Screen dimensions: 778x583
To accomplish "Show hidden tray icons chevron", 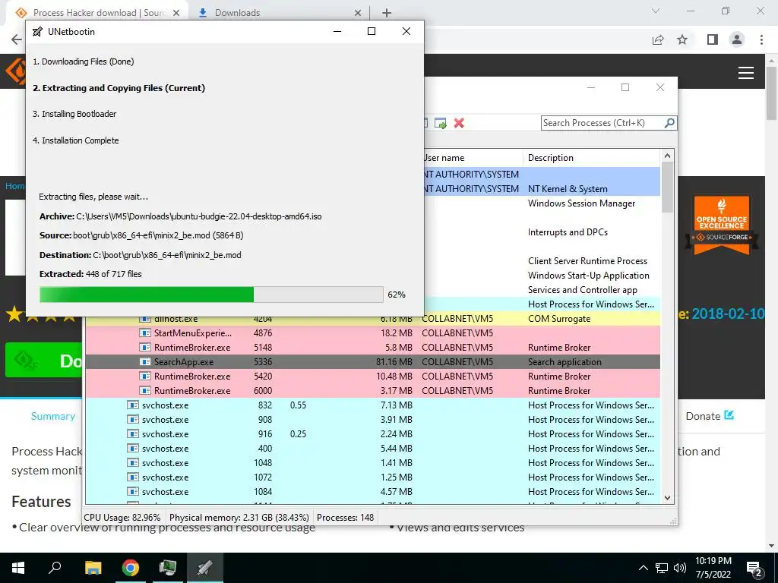I will pyautogui.click(x=643, y=568).
